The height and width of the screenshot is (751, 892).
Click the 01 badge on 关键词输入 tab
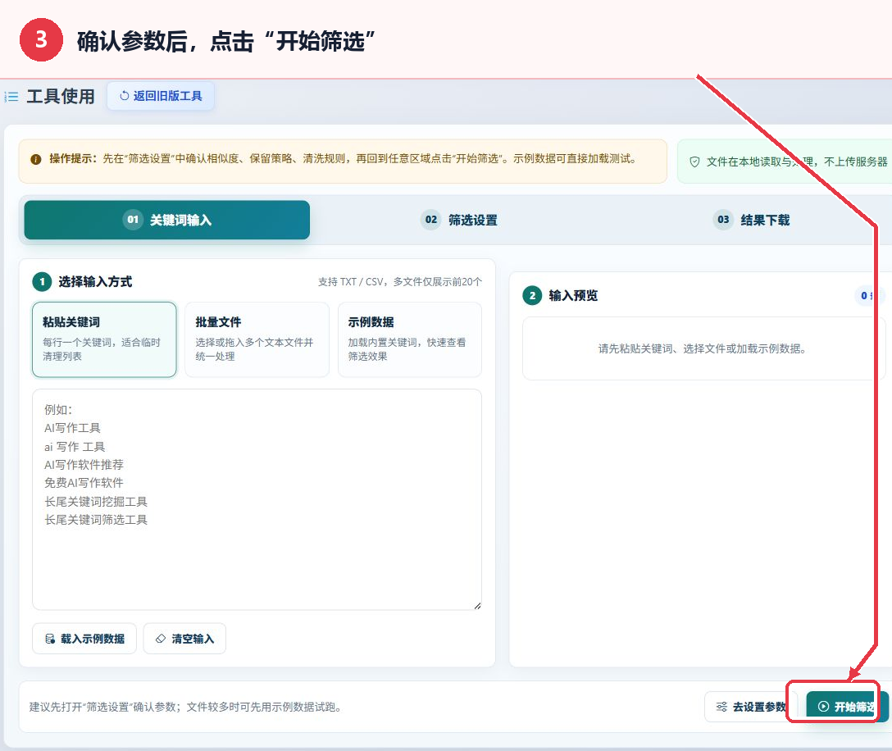tap(133, 220)
